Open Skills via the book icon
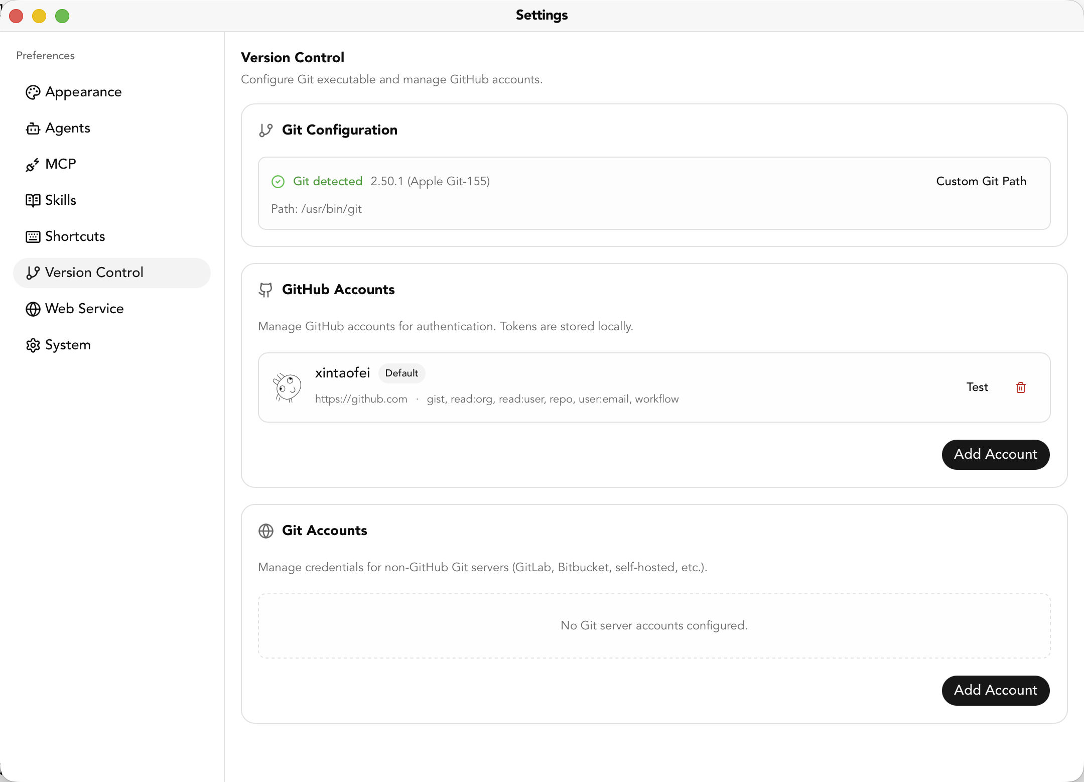The width and height of the screenshot is (1084, 782). pos(33,200)
